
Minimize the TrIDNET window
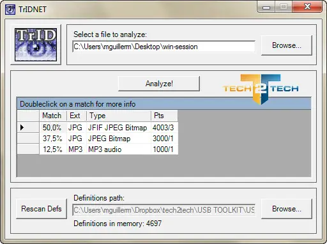point(266,7)
